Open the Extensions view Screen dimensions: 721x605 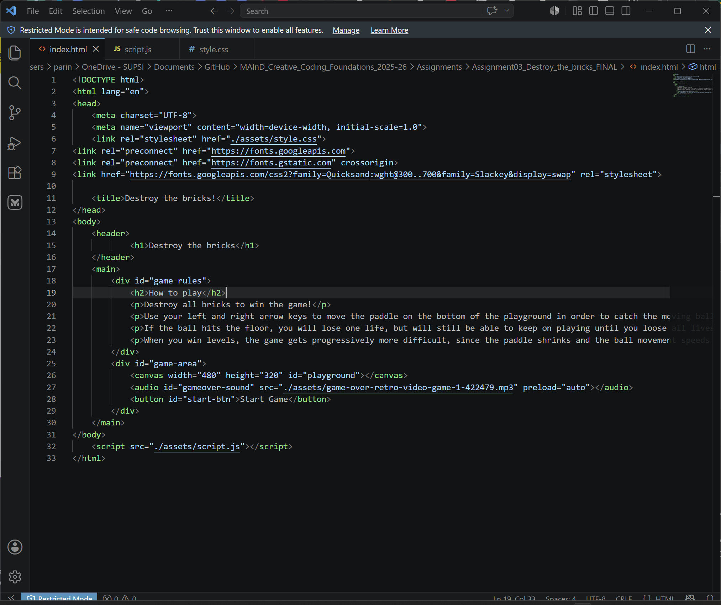pyautogui.click(x=15, y=173)
